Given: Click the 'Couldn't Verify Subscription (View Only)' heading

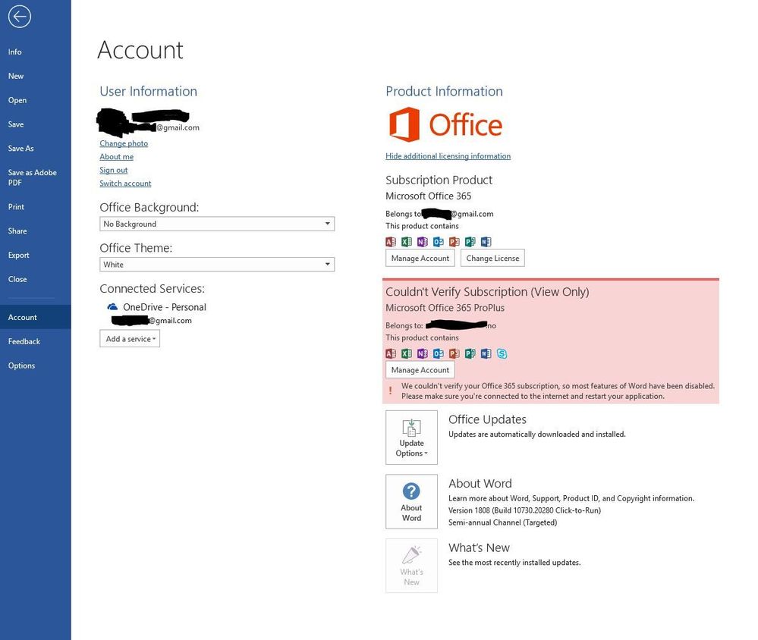Looking at the screenshot, I should pyautogui.click(x=487, y=292).
